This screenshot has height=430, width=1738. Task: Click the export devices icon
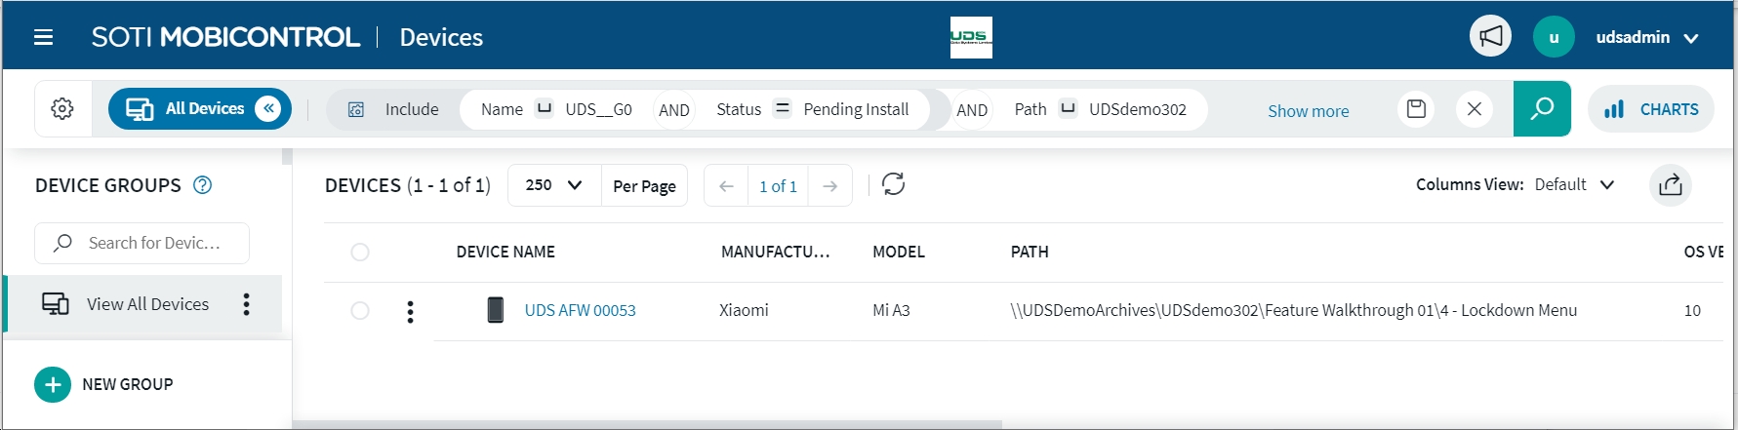tap(1671, 185)
